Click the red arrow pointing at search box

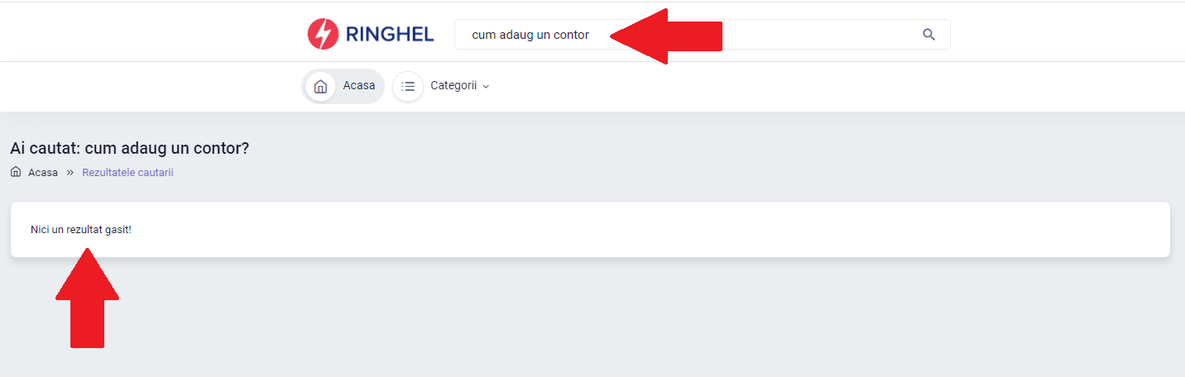click(x=666, y=36)
